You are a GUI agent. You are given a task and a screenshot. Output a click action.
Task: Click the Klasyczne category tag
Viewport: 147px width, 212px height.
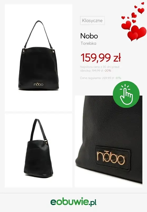pos(92,20)
